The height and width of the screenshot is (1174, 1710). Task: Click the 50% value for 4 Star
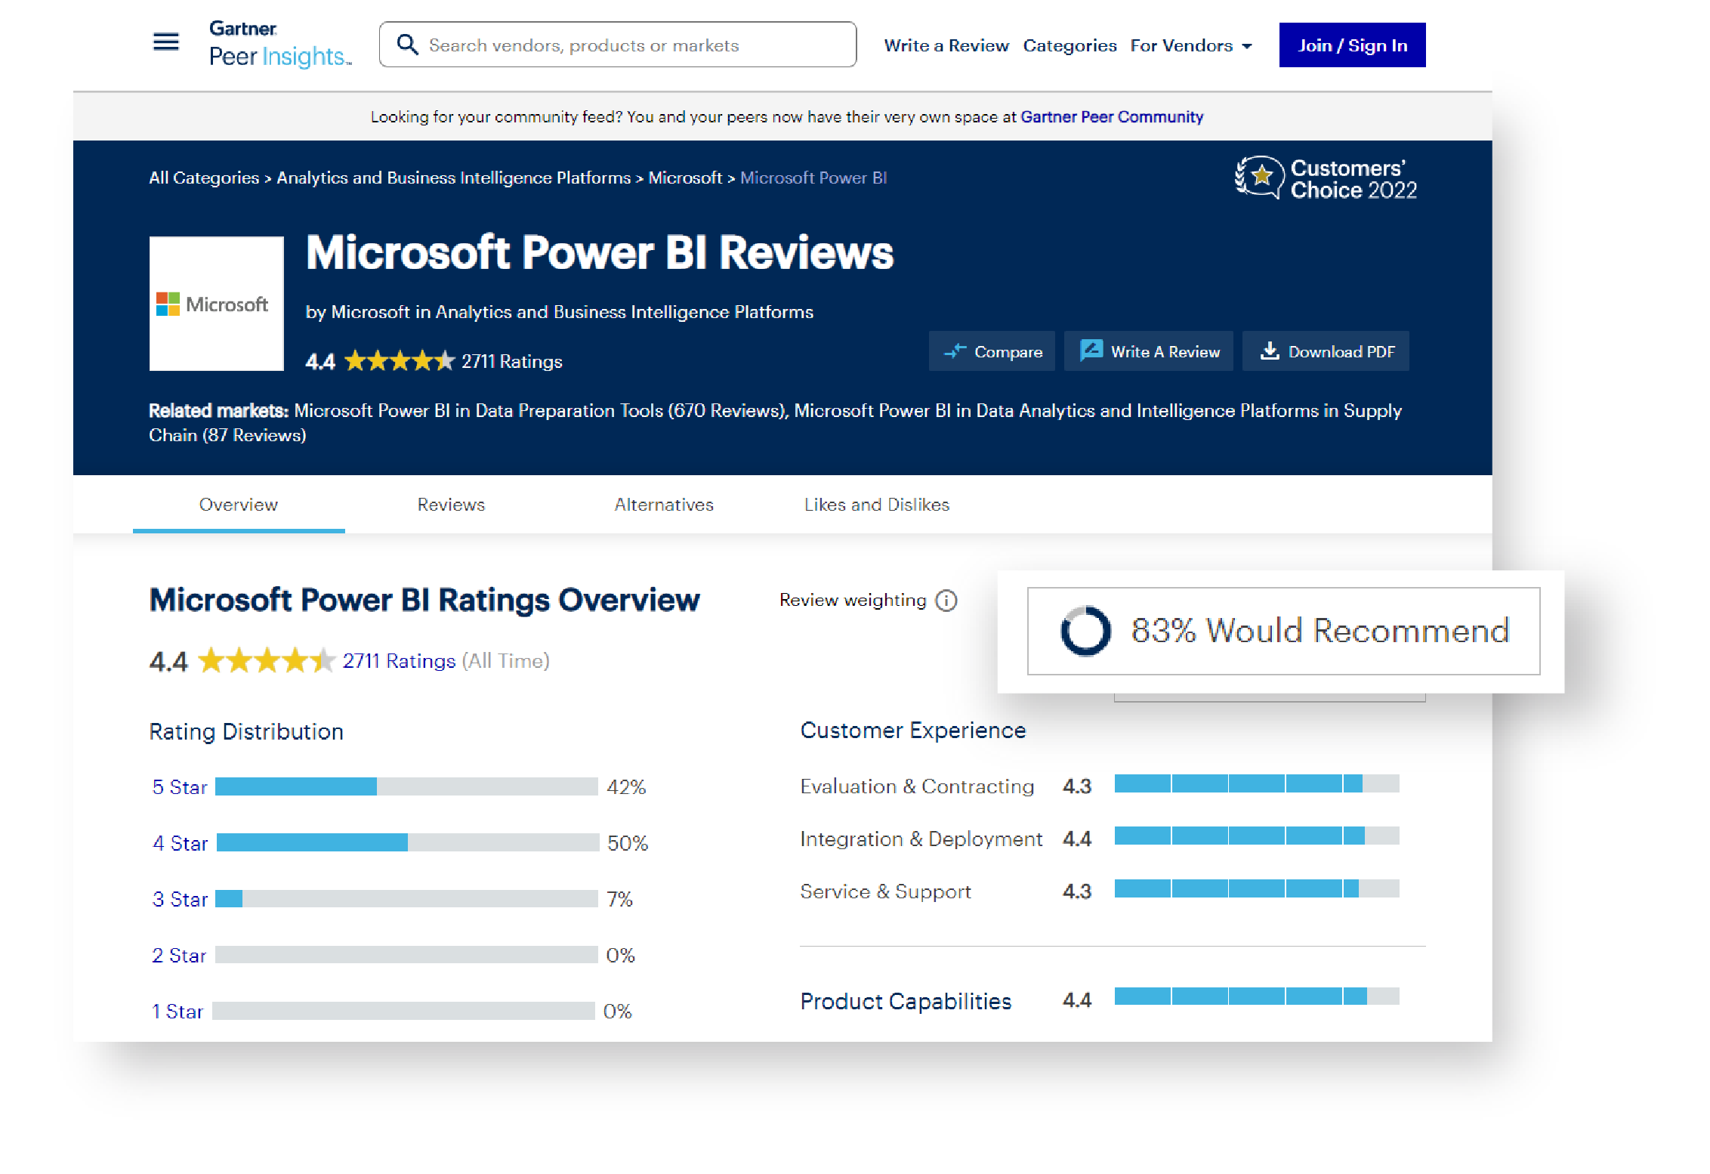(628, 843)
